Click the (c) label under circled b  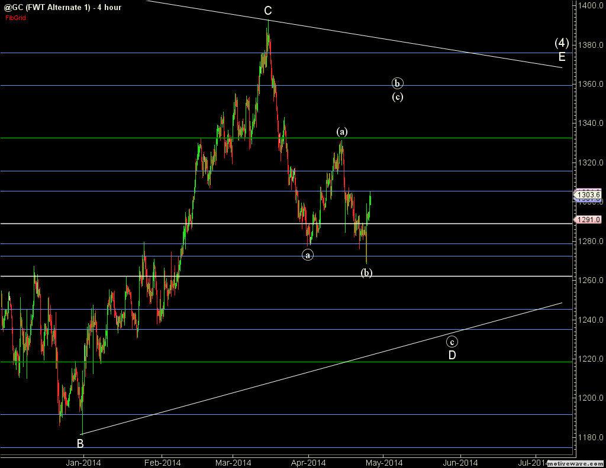[398, 97]
